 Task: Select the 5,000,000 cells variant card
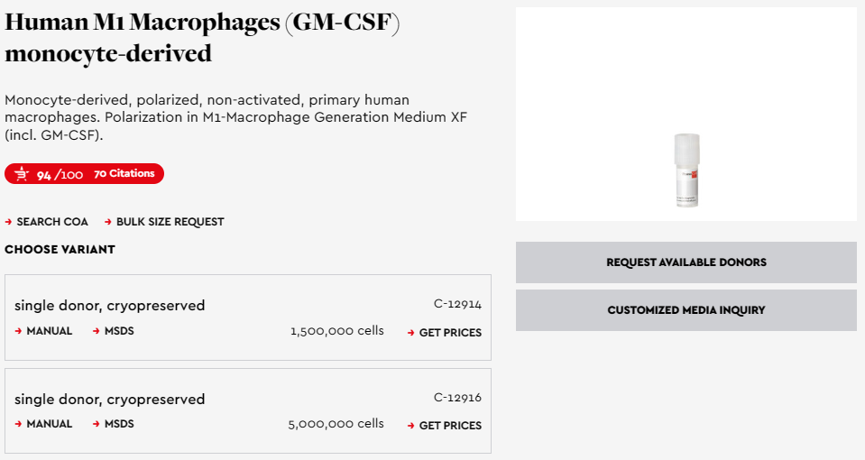click(x=248, y=411)
